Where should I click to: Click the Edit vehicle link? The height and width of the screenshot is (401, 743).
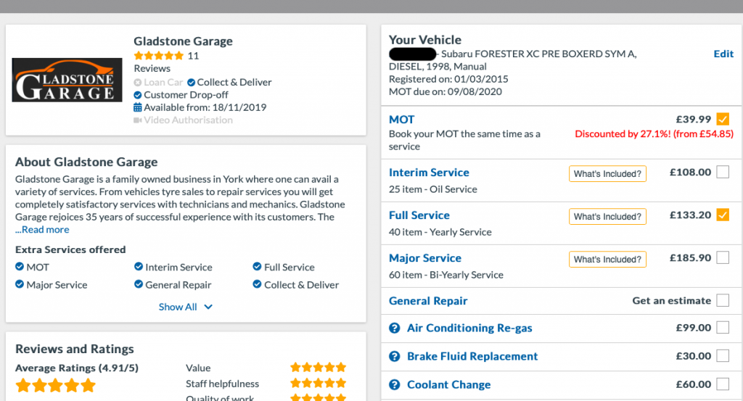coord(723,54)
